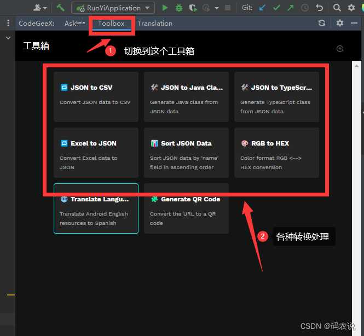The width and height of the screenshot is (364, 336).
Task: Refresh the CodeGeeX panel
Action: click(x=322, y=23)
